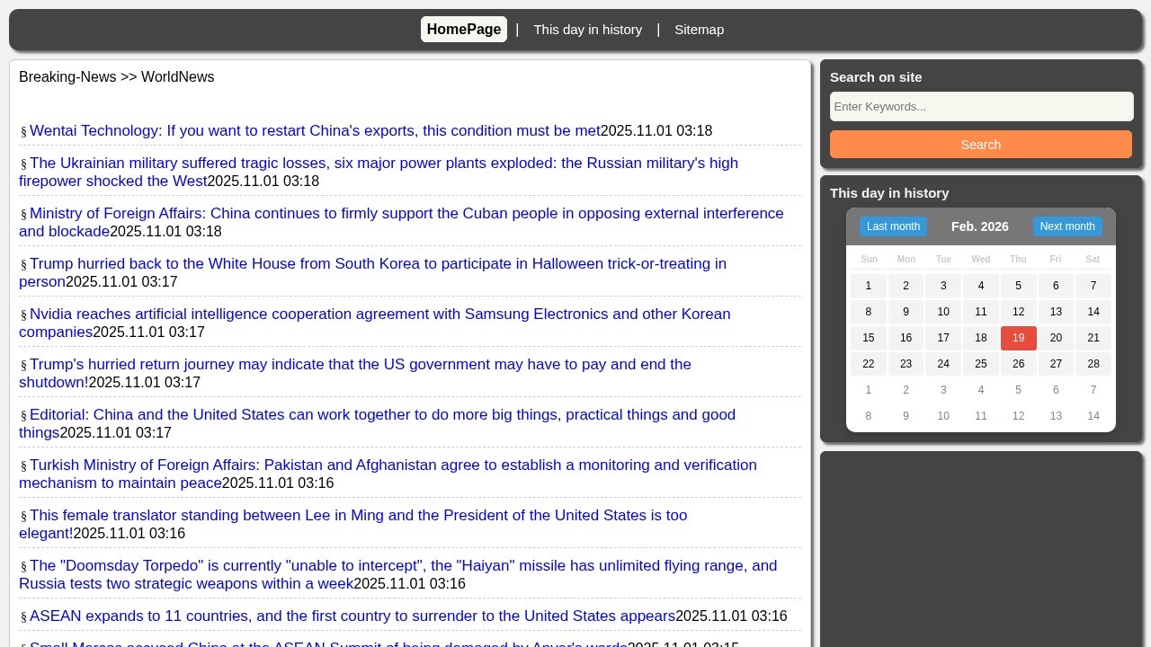Open Trump Halloween trick-or-treating article
This screenshot has width=1151, height=647.
(378, 264)
